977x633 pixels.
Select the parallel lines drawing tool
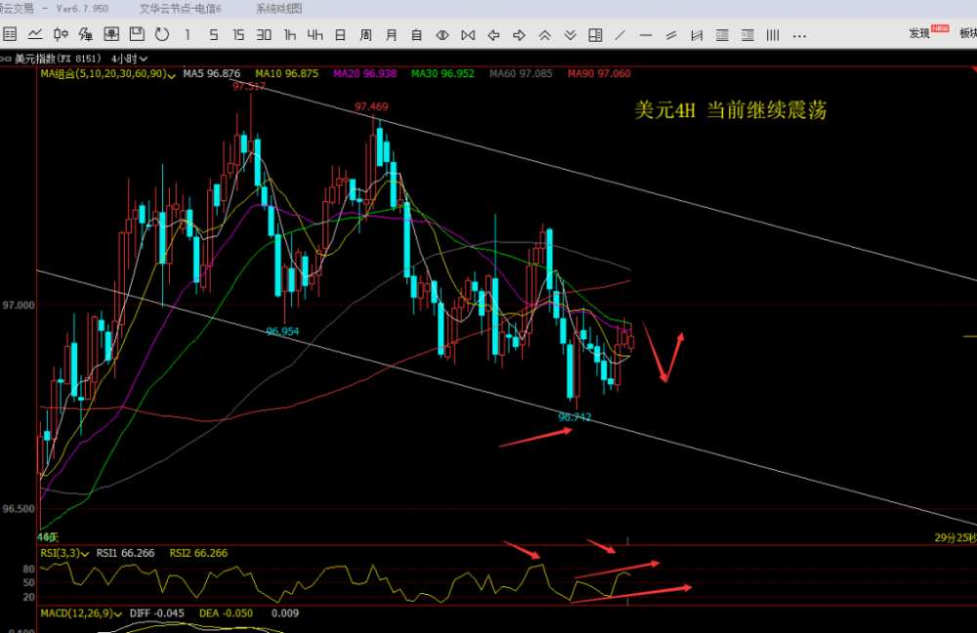pyautogui.click(x=671, y=35)
